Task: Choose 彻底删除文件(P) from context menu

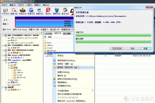Action: tap(74, 86)
